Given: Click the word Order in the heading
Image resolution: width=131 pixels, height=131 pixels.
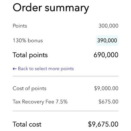Looking at the screenshot, I should 28,8.
